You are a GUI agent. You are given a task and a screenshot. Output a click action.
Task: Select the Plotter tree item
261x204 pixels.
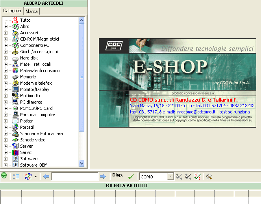[26, 121]
